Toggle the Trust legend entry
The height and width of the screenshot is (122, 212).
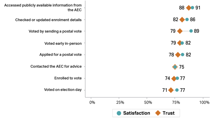(166, 113)
